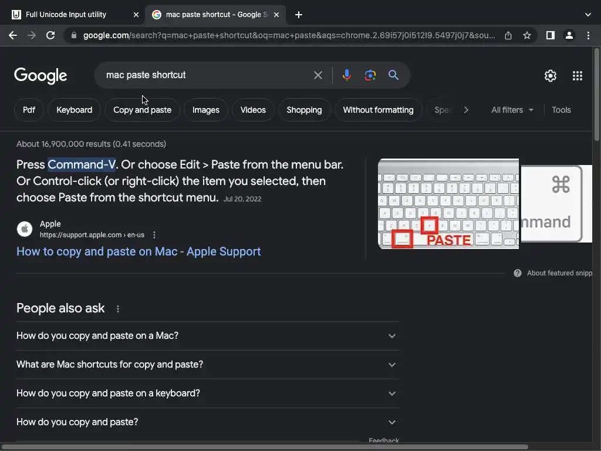Open the keyboard PASTE thumbnail image
Viewport: 601px width, 451px height.
(x=448, y=204)
